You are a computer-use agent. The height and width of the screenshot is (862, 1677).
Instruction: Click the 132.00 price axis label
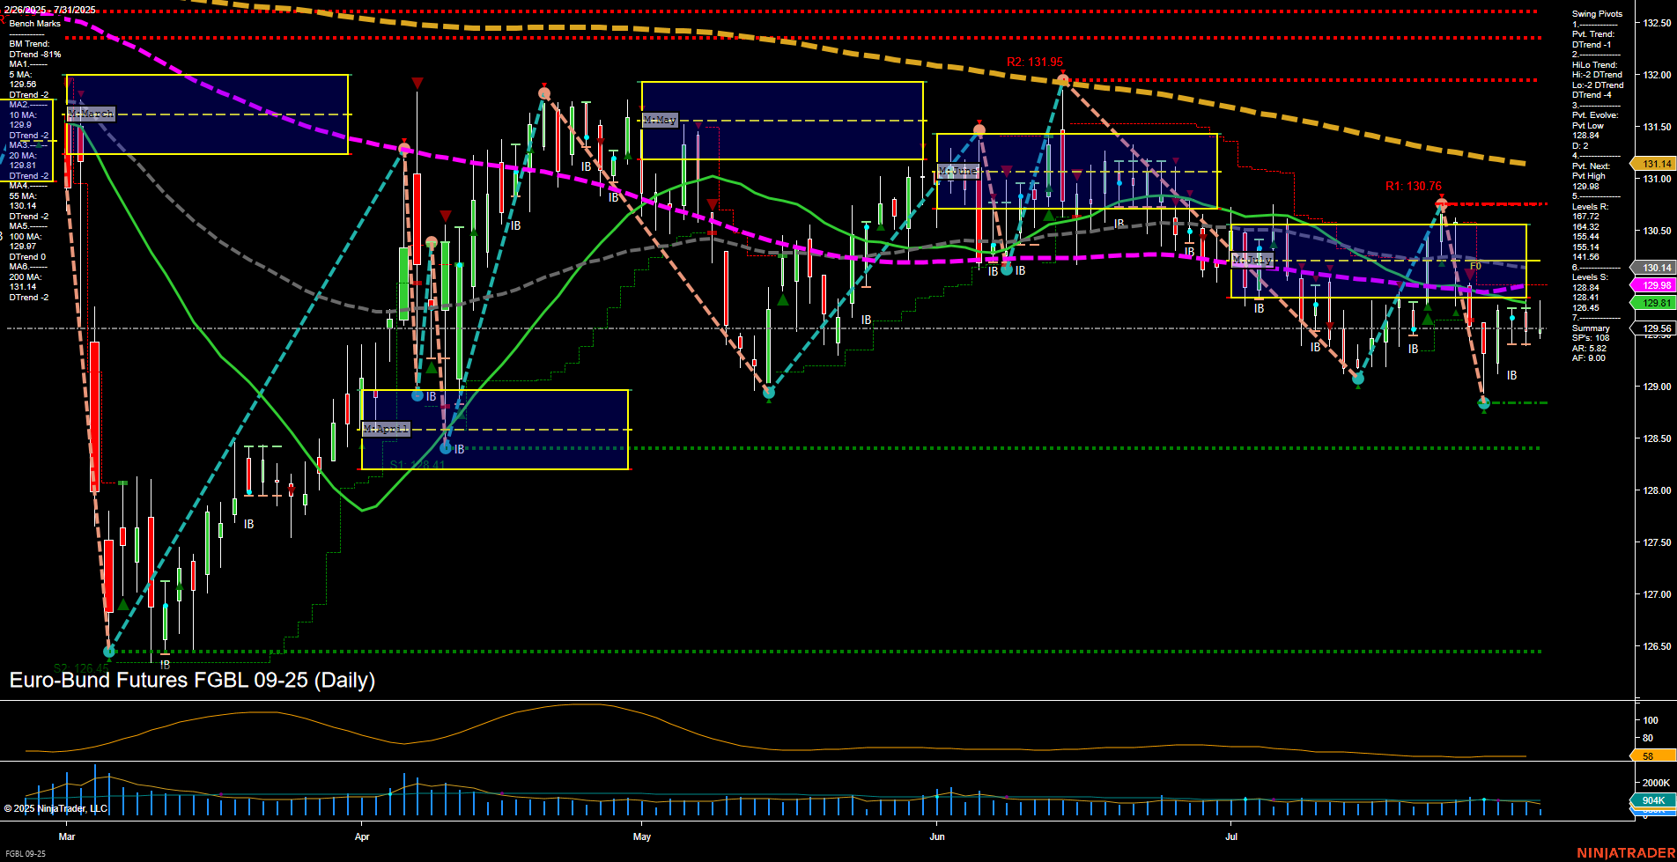[1657, 75]
